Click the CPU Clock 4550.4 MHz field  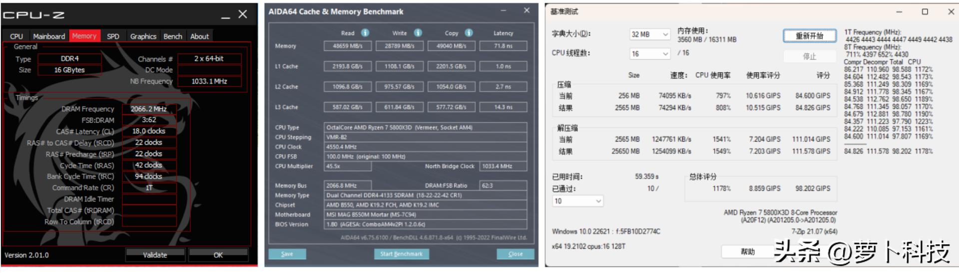tap(426, 147)
